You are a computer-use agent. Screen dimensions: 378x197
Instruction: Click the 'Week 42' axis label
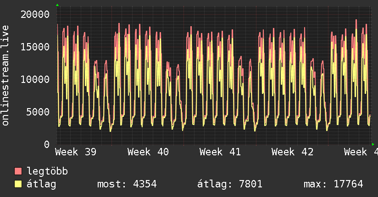coord(292,152)
